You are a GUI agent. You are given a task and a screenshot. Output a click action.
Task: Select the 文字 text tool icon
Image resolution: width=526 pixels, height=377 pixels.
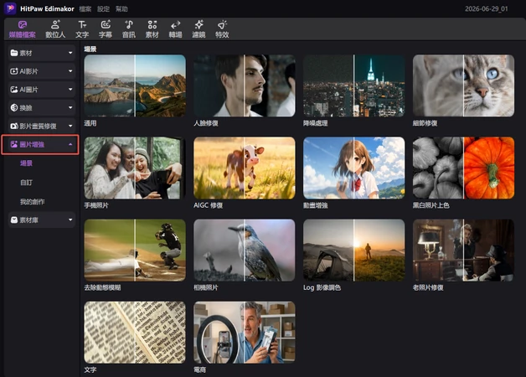coord(82,25)
